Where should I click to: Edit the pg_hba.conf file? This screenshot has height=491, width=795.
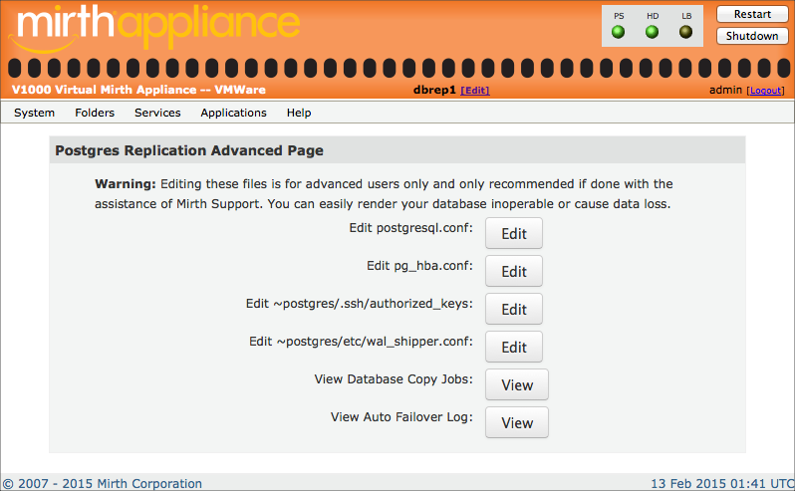(514, 271)
